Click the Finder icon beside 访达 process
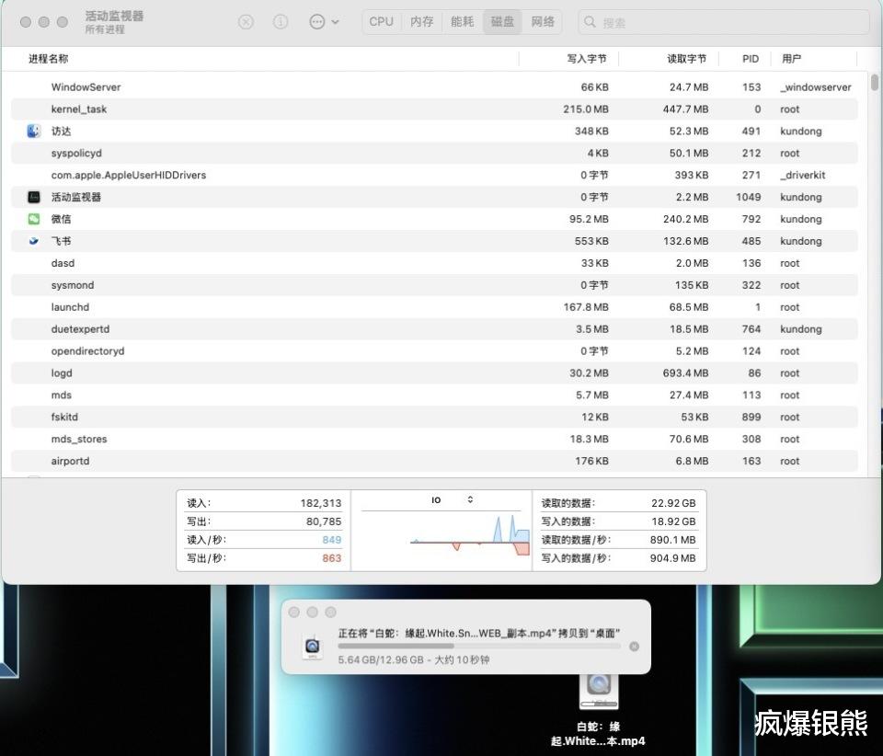The image size is (883, 756). tap(33, 131)
